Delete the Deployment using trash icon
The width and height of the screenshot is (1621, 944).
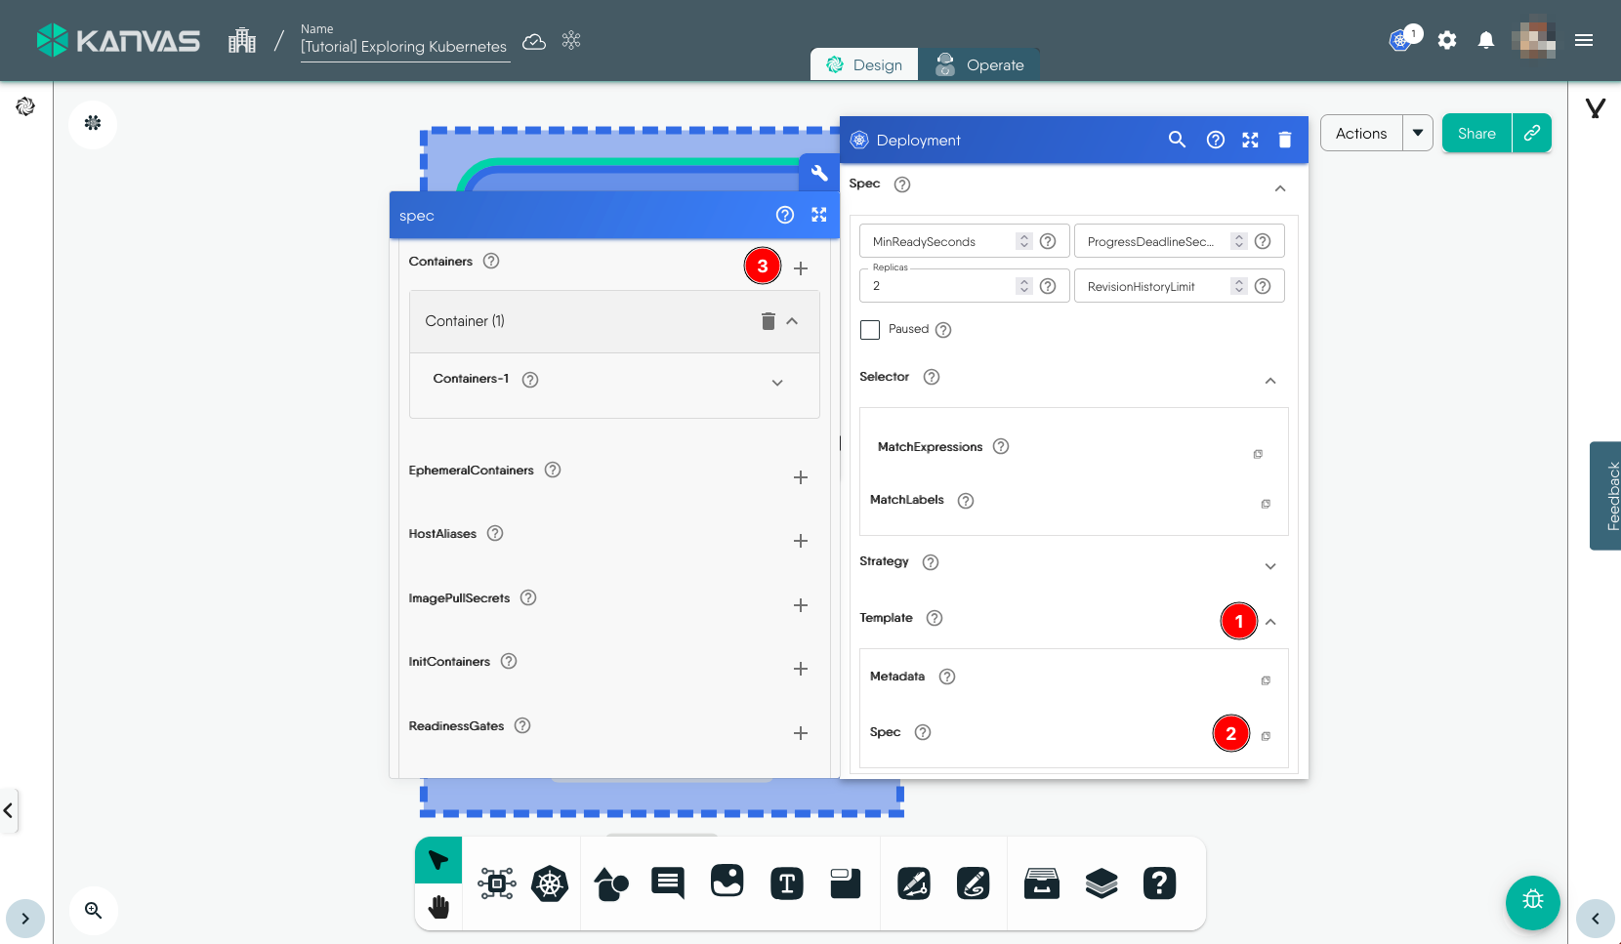point(1285,141)
